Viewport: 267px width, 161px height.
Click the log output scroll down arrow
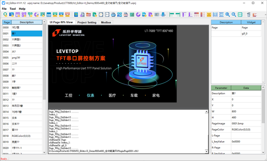point(207,151)
